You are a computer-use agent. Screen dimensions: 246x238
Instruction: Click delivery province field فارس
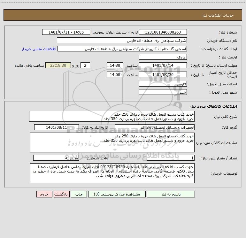click(163, 84)
